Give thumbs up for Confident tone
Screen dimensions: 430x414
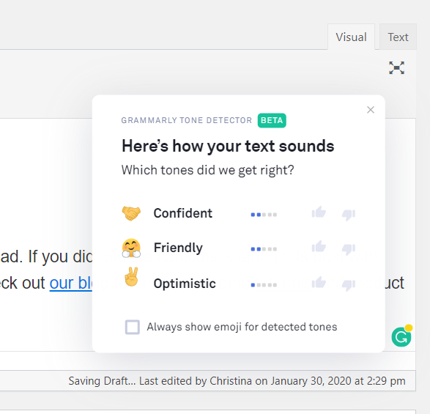coord(319,212)
